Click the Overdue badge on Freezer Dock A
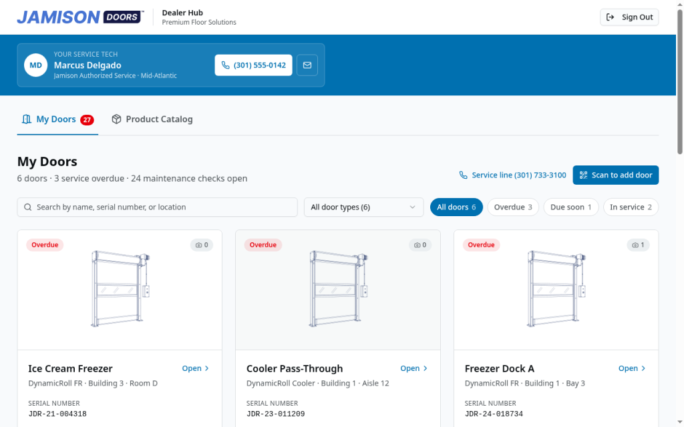Viewport: 684px width, 427px height. click(481, 245)
